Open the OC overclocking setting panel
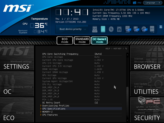 coord(17,84)
